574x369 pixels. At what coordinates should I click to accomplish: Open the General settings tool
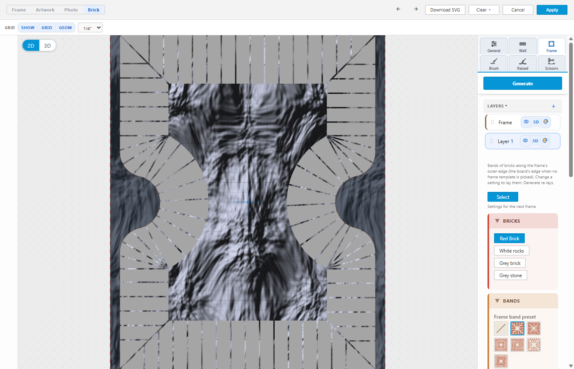click(x=494, y=46)
